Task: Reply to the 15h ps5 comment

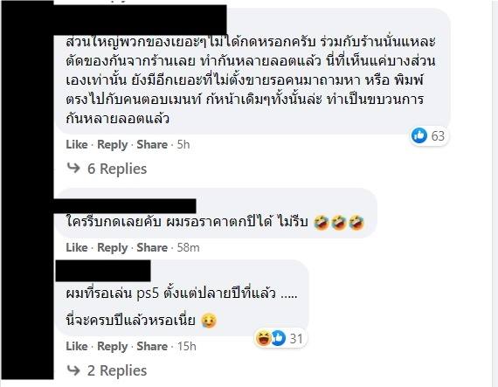Action: 112,346
